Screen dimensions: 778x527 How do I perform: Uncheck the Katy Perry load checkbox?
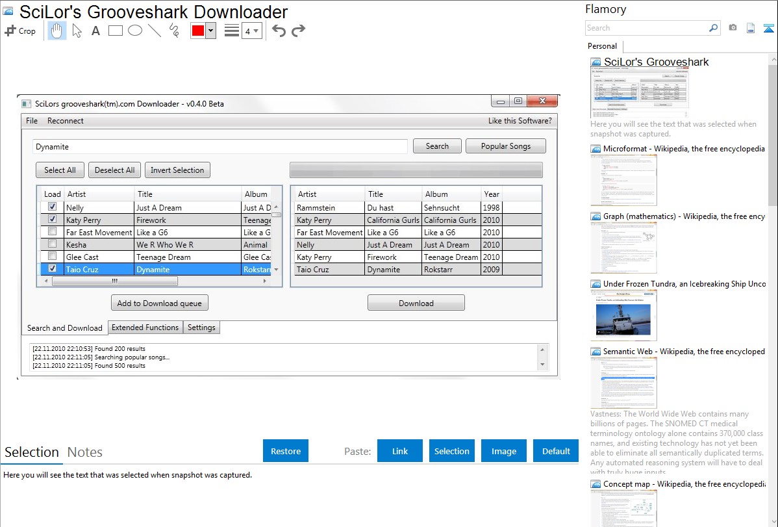point(52,219)
